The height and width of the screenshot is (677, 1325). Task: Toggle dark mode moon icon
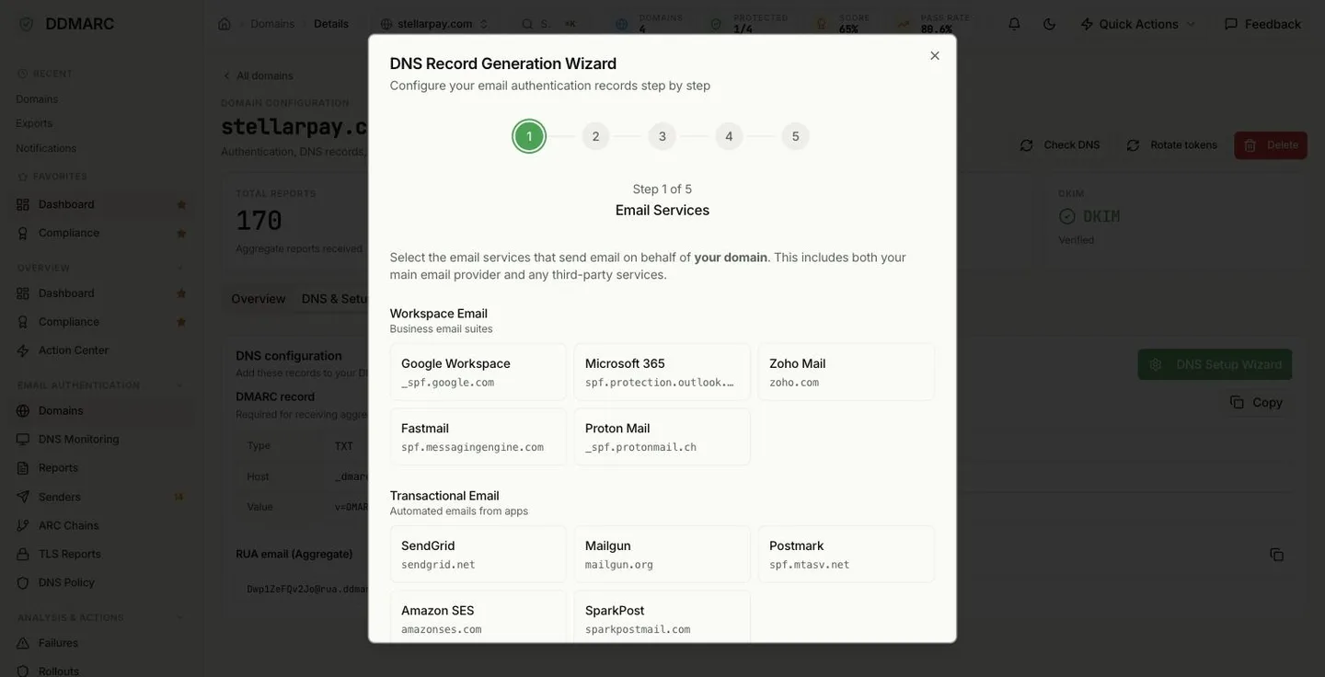coord(1049,24)
